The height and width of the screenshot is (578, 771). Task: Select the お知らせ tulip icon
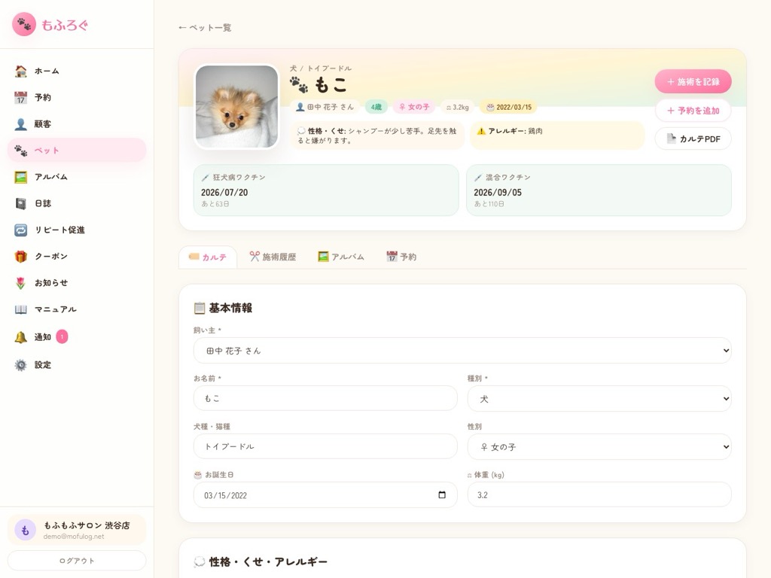click(x=20, y=283)
